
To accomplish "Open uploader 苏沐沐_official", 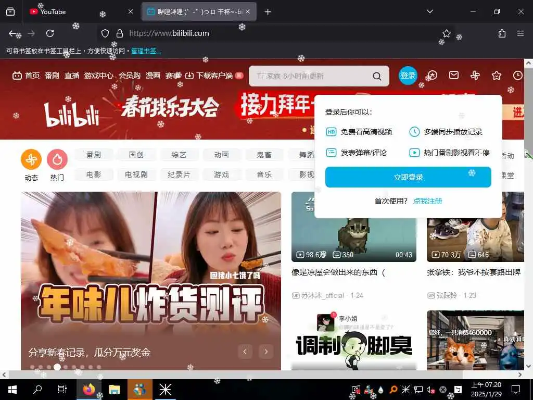I will (322, 295).
